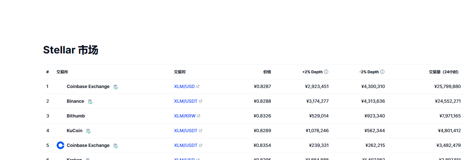Click rank number 4
Screen dimensions: 464x160
[x=48, y=131]
